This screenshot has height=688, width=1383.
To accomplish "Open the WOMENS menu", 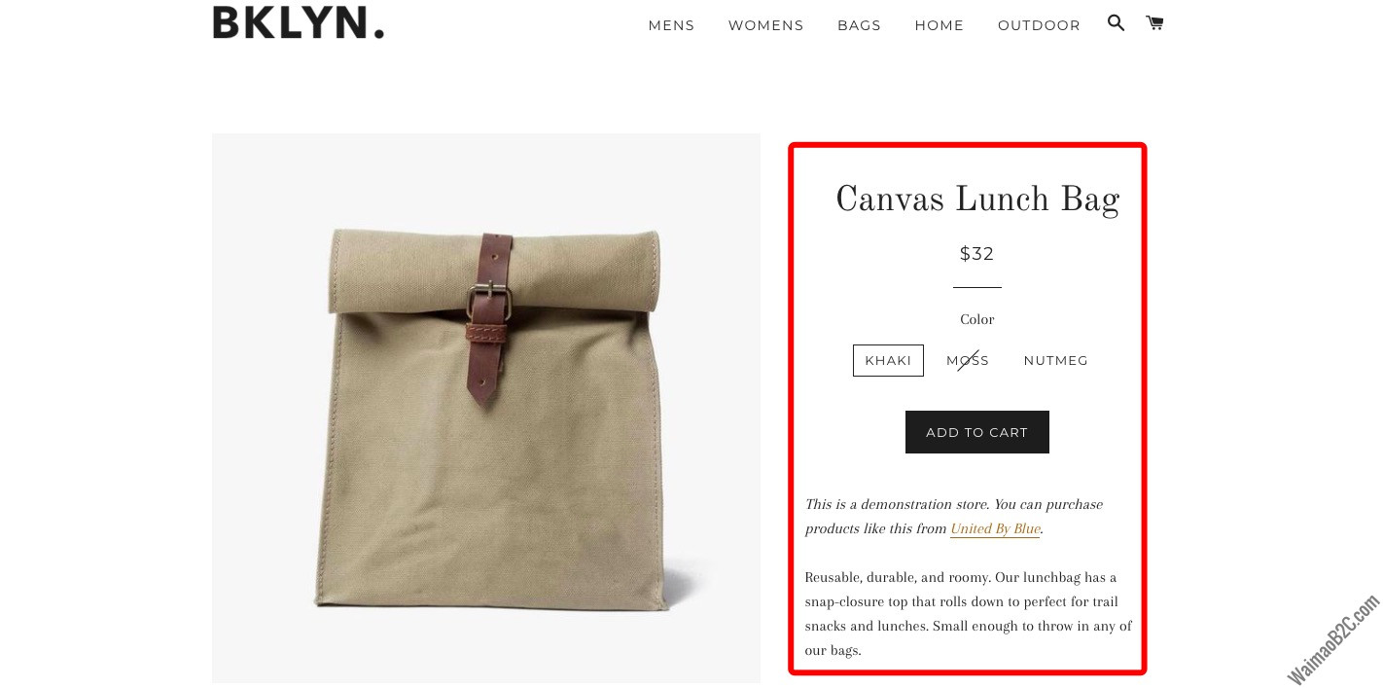I will (766, 25).
